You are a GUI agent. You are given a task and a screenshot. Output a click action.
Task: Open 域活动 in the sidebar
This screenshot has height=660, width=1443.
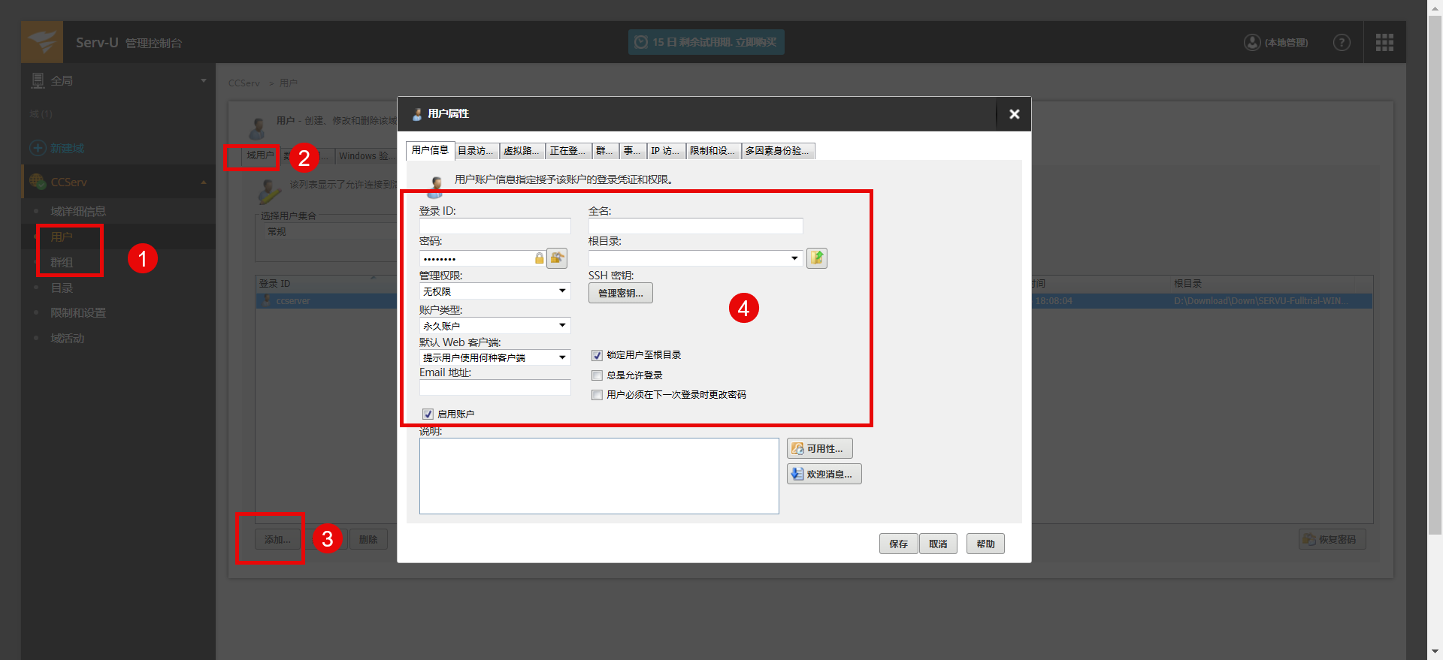(x=67, y=339)
